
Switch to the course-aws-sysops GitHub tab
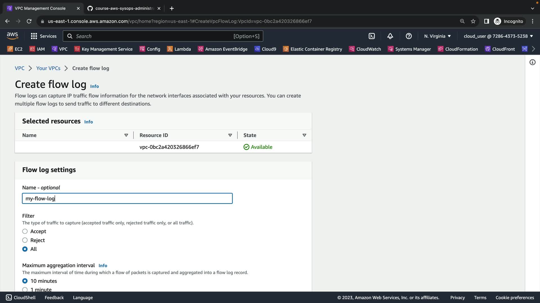point(124,8)
